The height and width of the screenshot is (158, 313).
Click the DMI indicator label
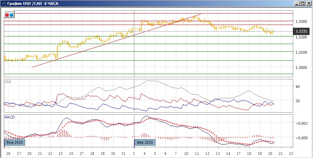pos(8,82)
